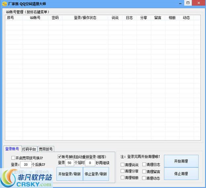Stop cleaning with 停止清理 button
The image size is (206, 188).
pyautogui.click(x=181, y=174)
